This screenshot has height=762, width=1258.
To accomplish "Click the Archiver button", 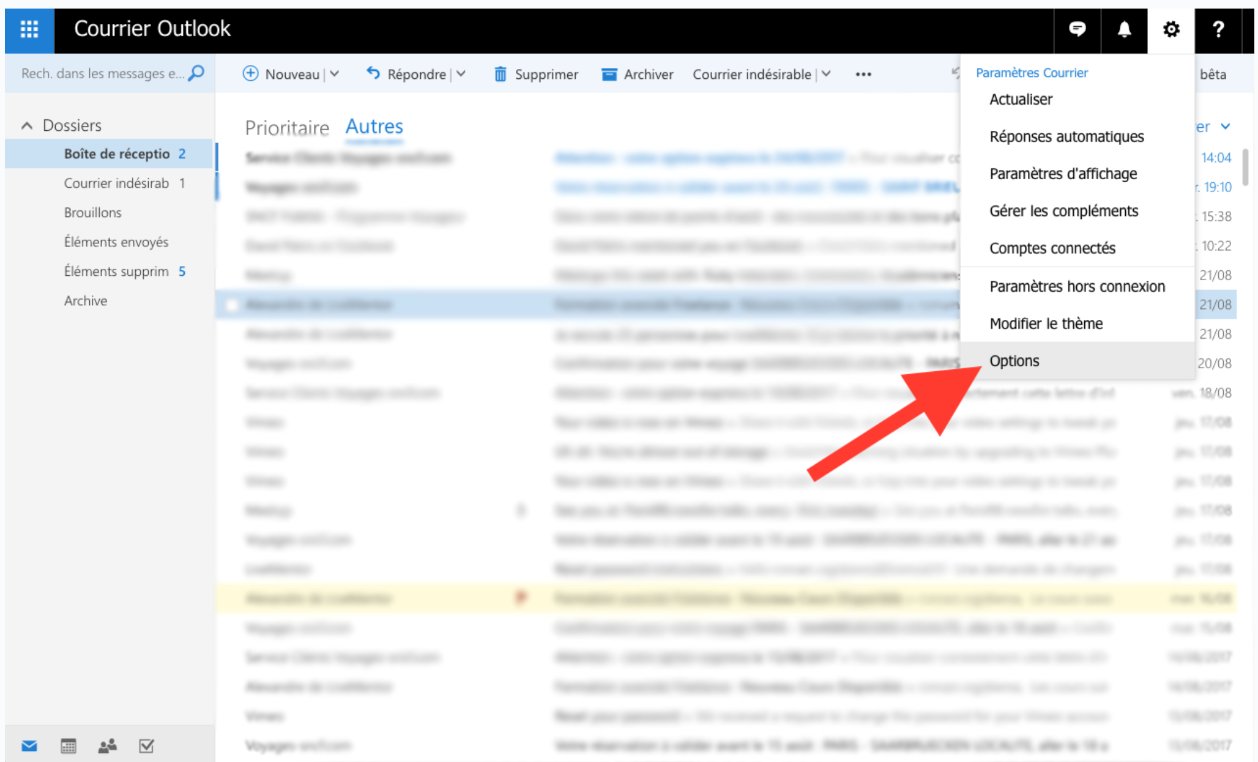I will click(x=637, y=74).
